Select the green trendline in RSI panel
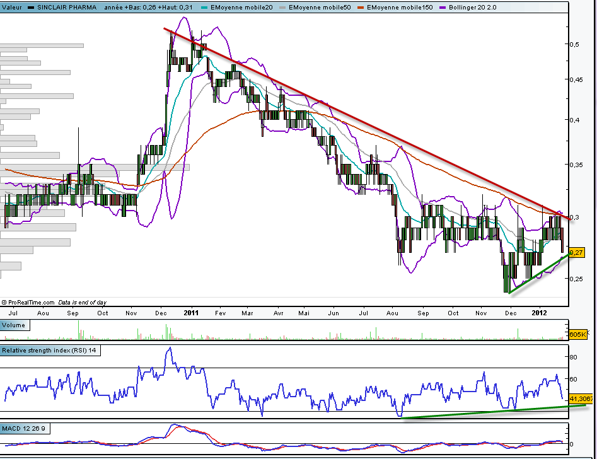The height and width of the screenshot is (459, 597). click(492, 412)
